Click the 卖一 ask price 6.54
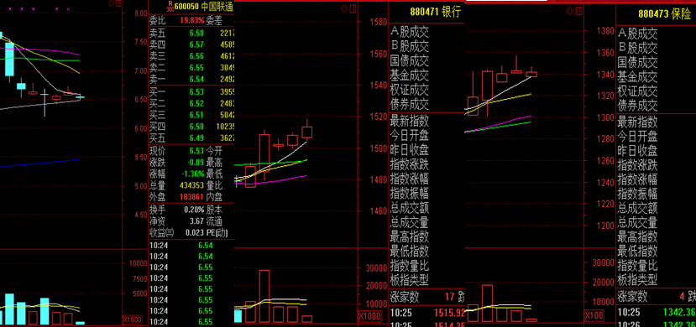 (x=196, y=79)
